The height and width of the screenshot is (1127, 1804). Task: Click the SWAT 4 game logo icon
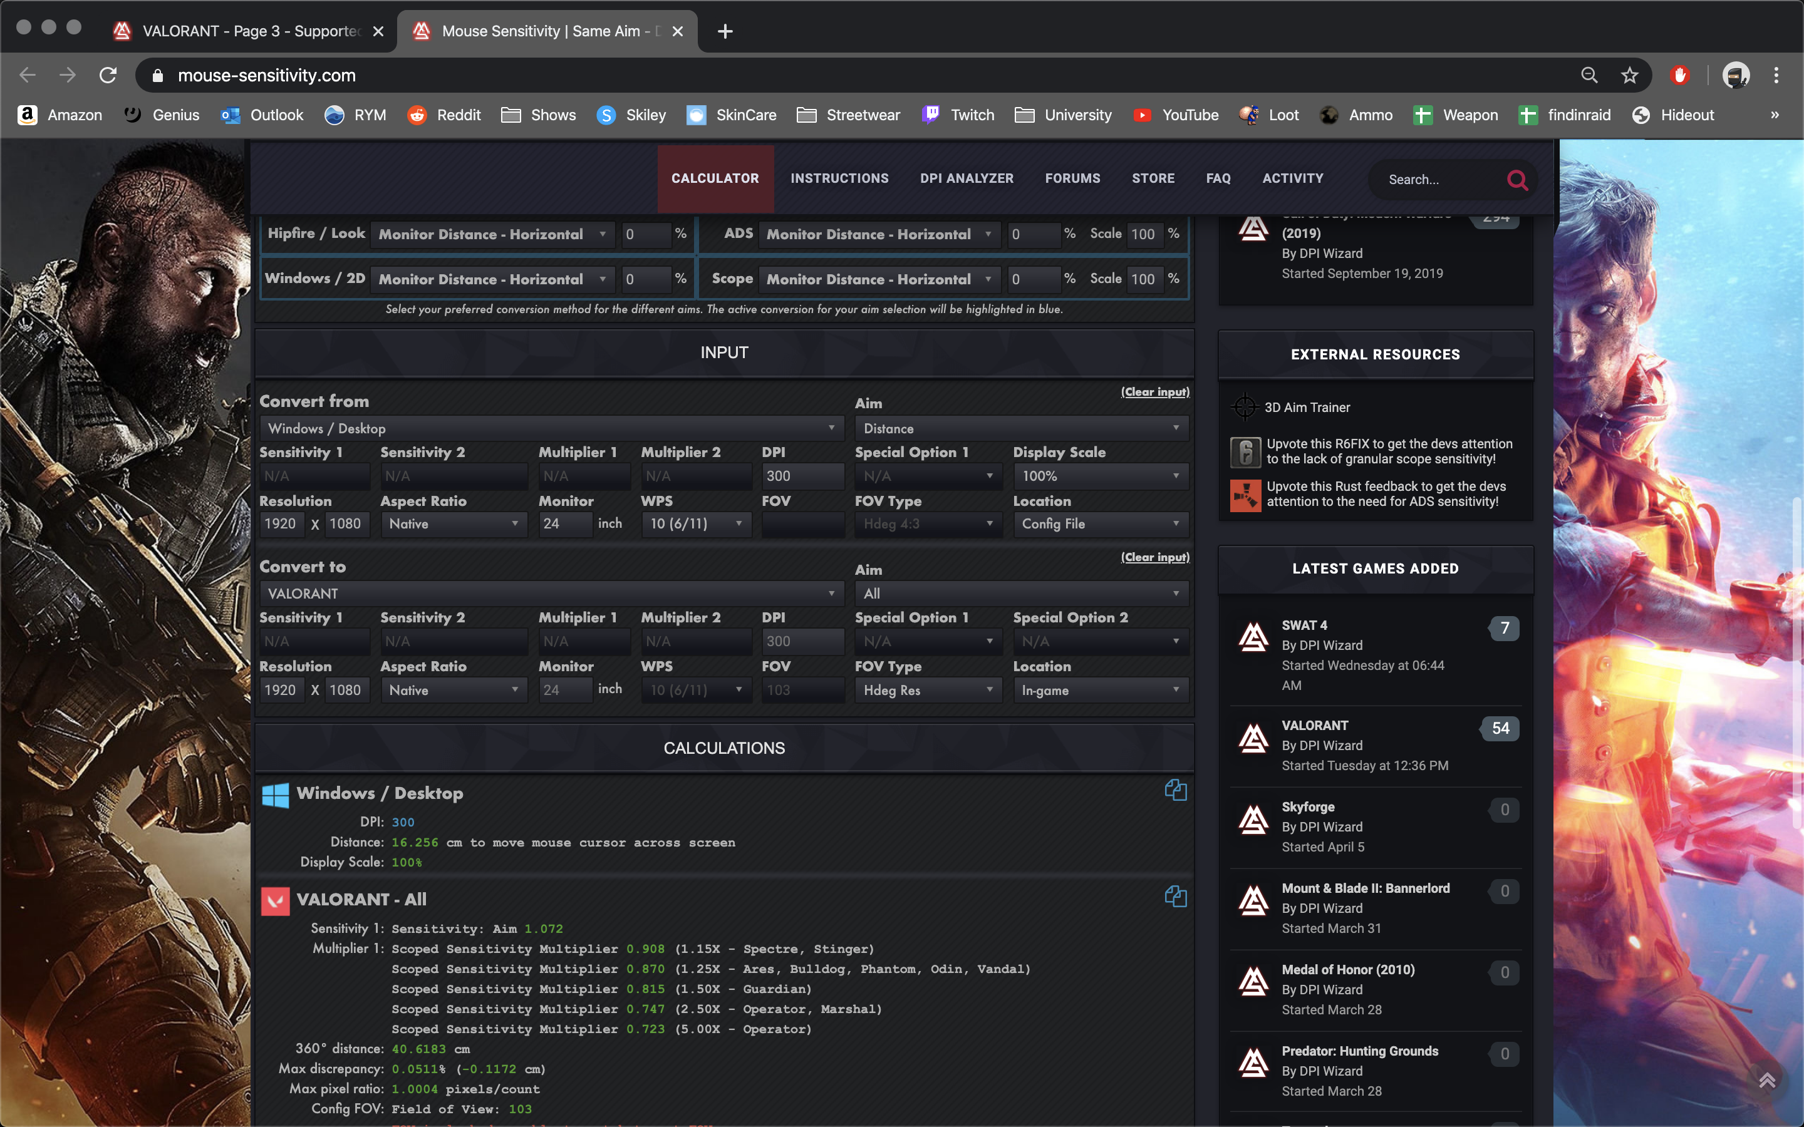pos(1253,637)
